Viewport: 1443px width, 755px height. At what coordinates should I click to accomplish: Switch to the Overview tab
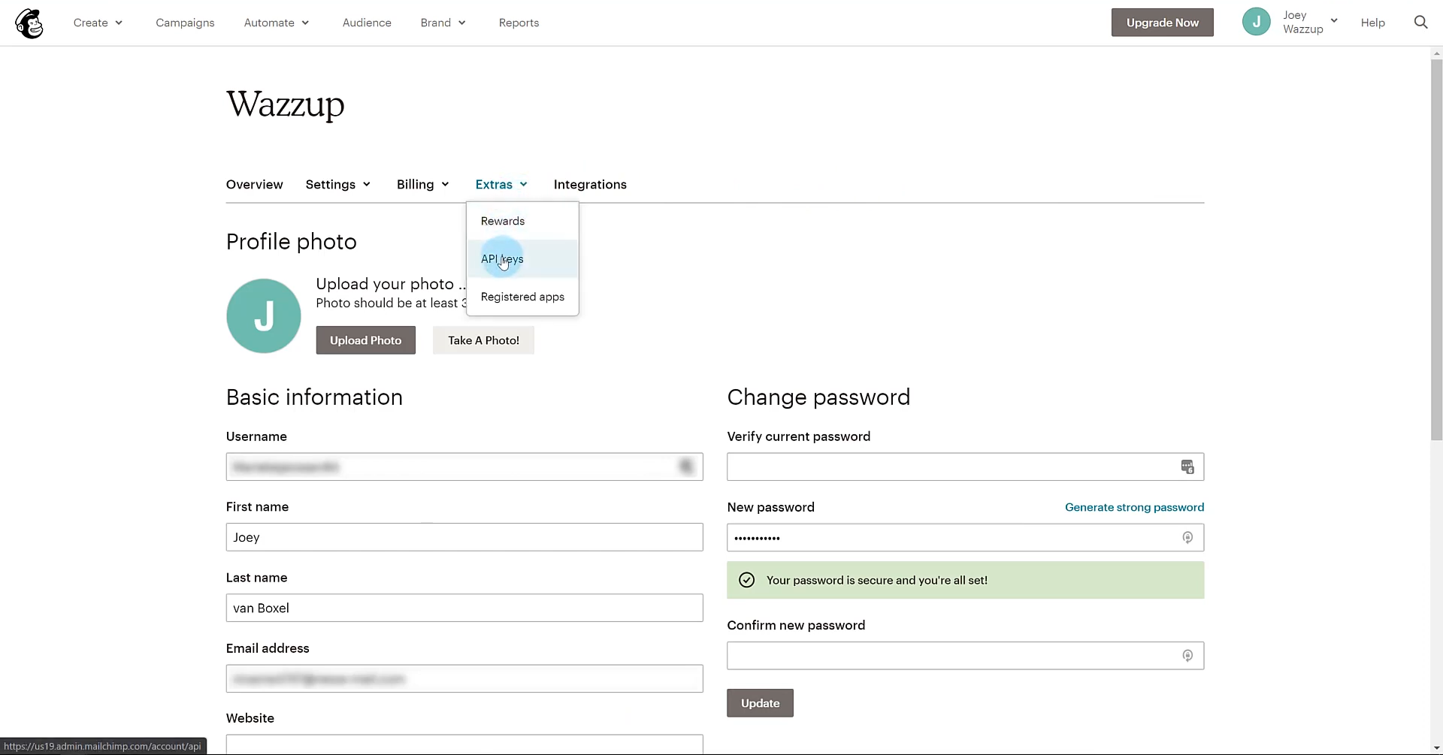tap(255, 185)
